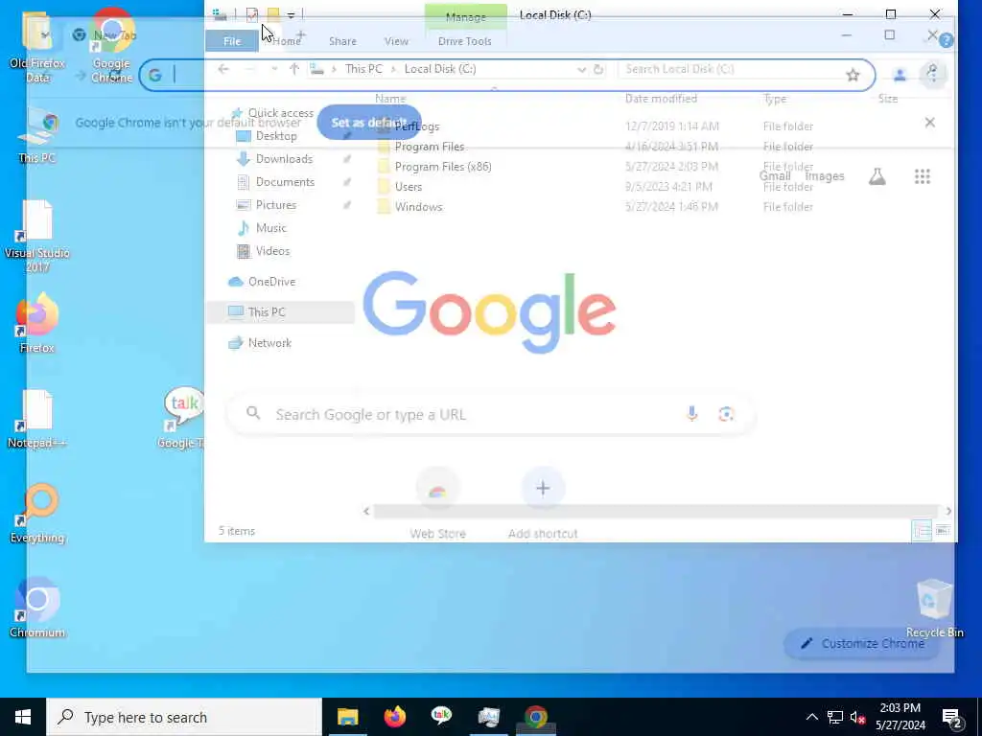Image resolution: width=982 pixels, height=736 pixels.
Task: Open the Google apps grid
Action: tap(922, 176)
